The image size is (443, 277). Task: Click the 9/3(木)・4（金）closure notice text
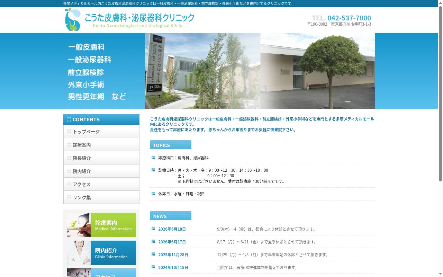click(x=266, y=229)
